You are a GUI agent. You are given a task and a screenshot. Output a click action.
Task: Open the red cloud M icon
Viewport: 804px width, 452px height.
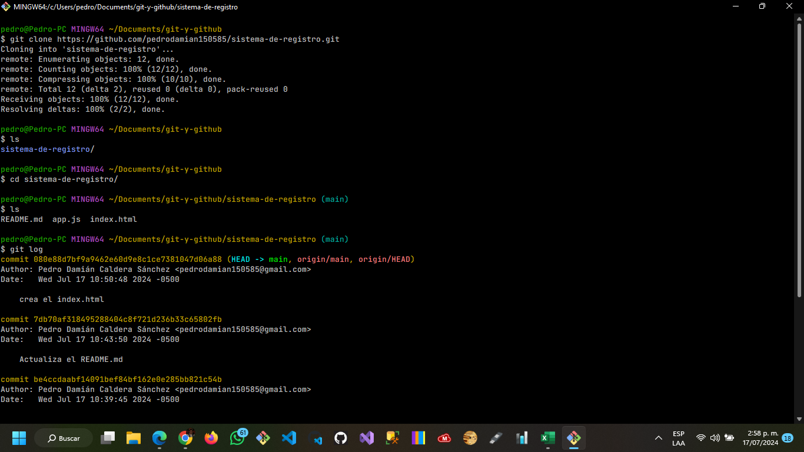point(444,438)
